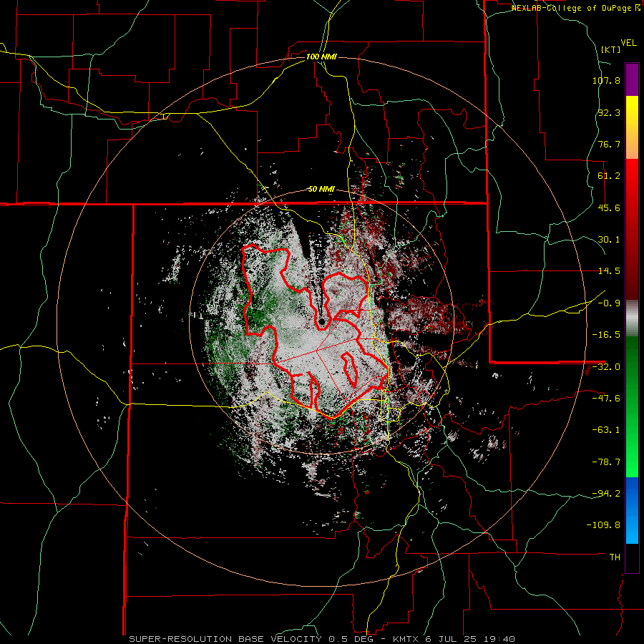Click the -47.6 velocity scale value
The width and height of the screenshot is (644, 644).
pos(606,399)
